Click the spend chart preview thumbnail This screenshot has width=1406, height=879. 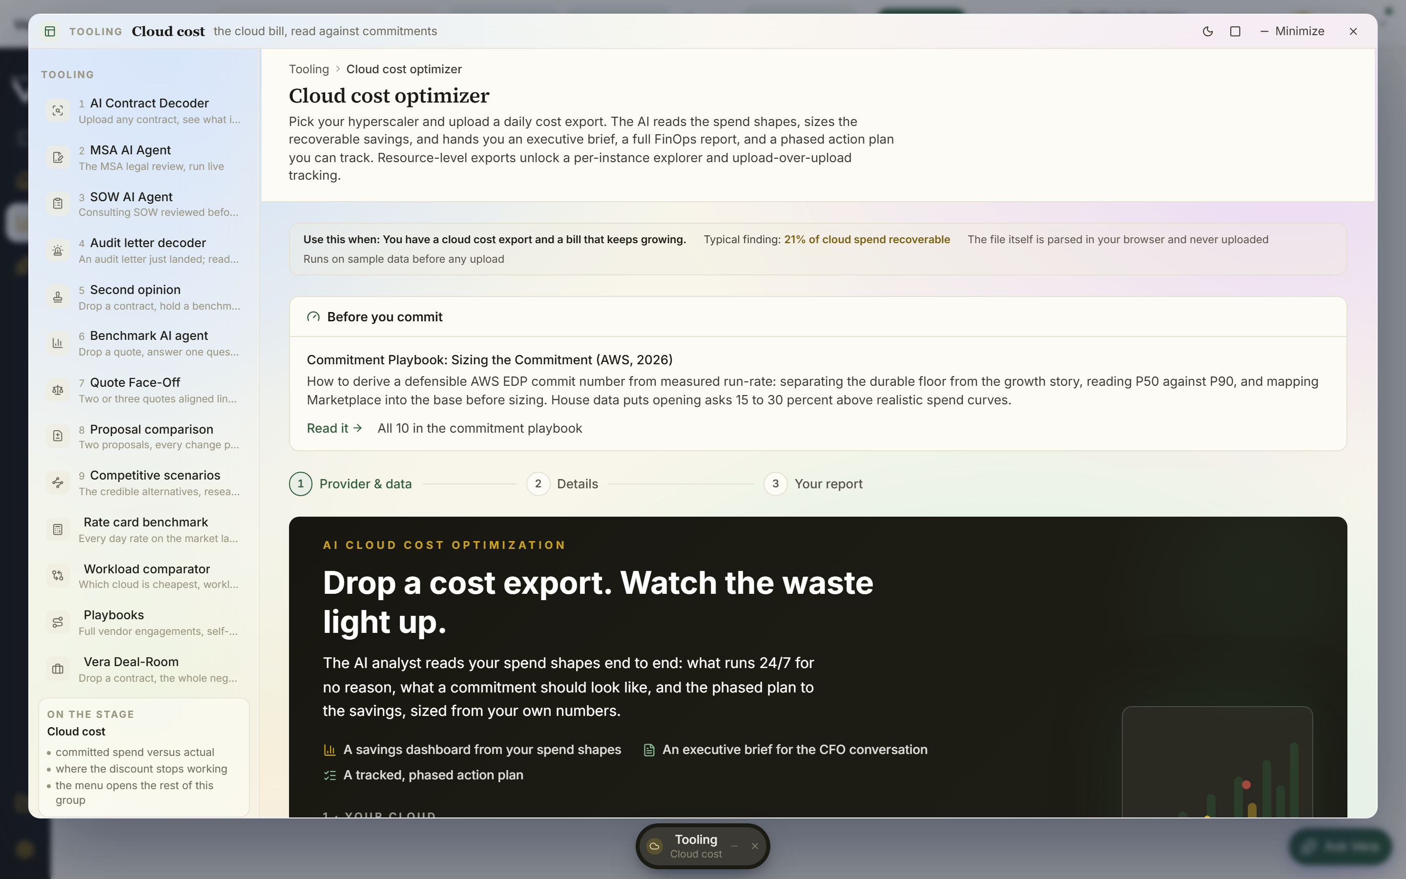[x=1217, y=762]
